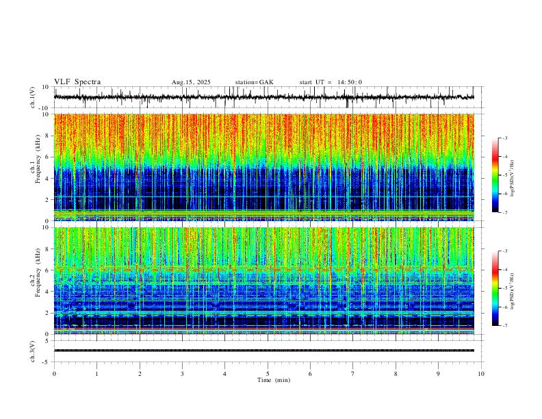
Task: Click the '-3' label on ch.1 color bar
Action: tap(504, 138)
